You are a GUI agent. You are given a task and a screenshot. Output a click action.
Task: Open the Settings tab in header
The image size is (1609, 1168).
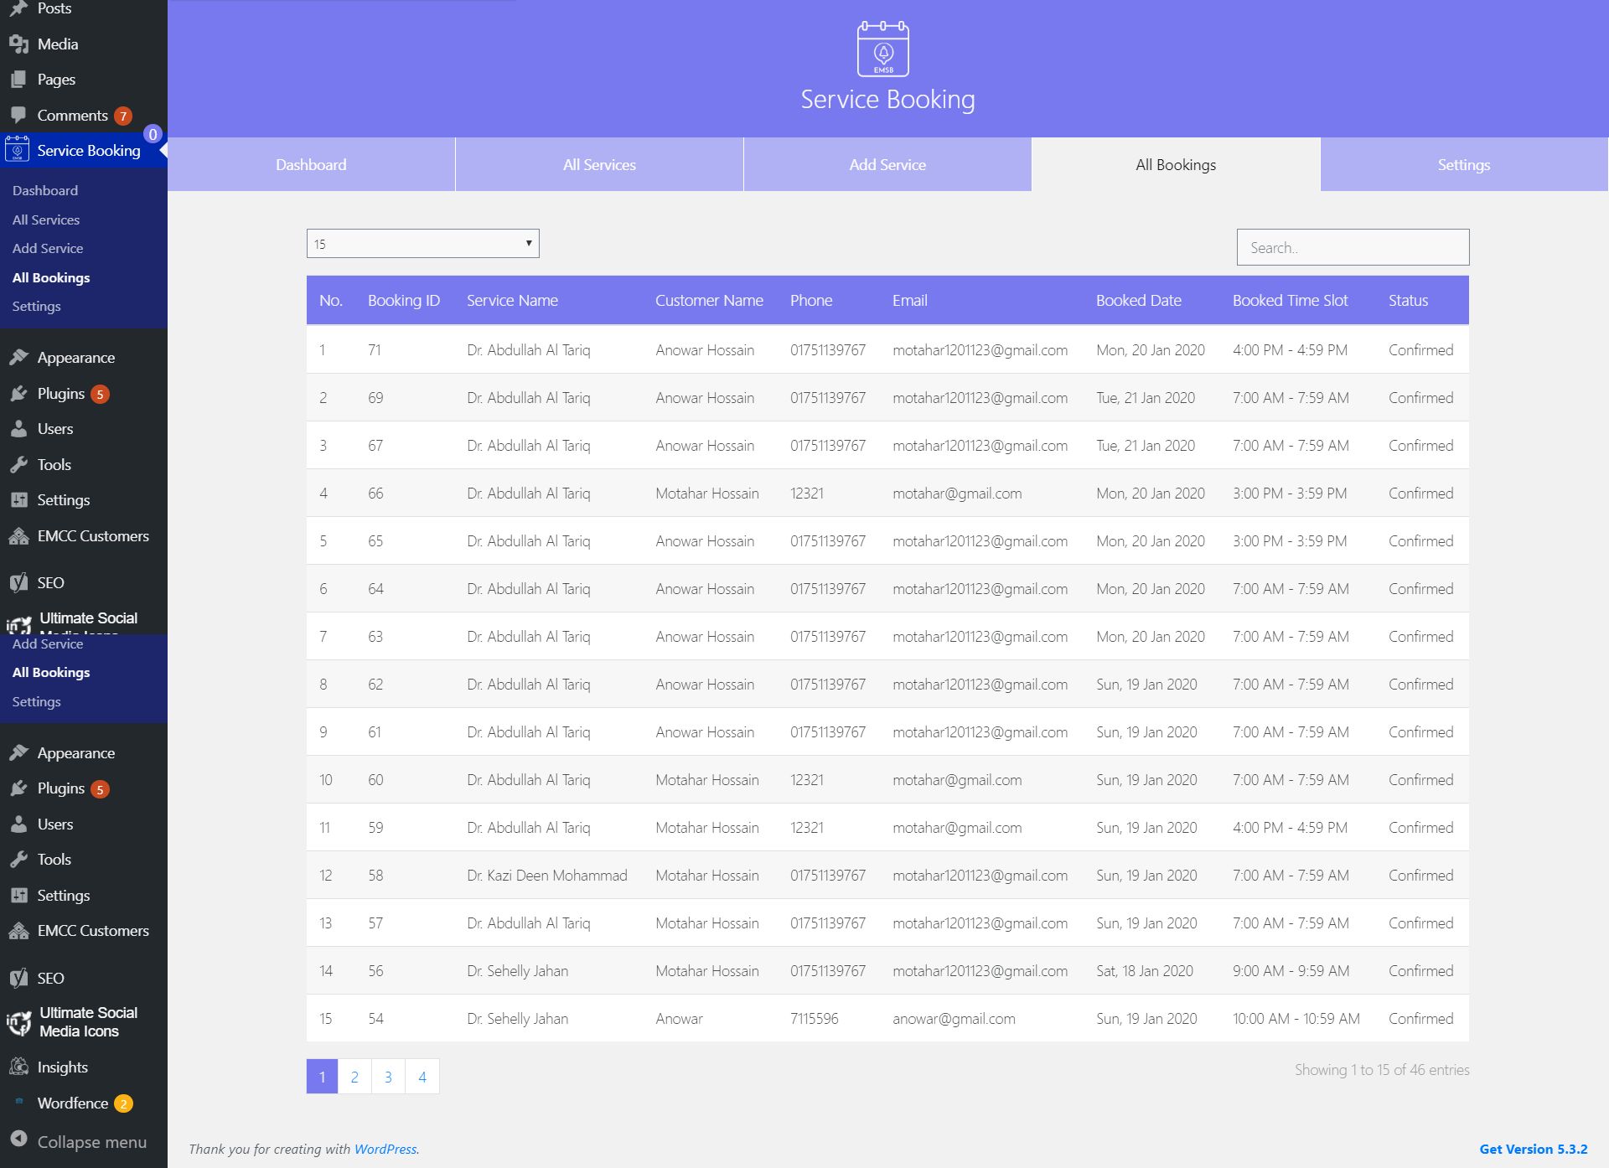(1463, 165)
